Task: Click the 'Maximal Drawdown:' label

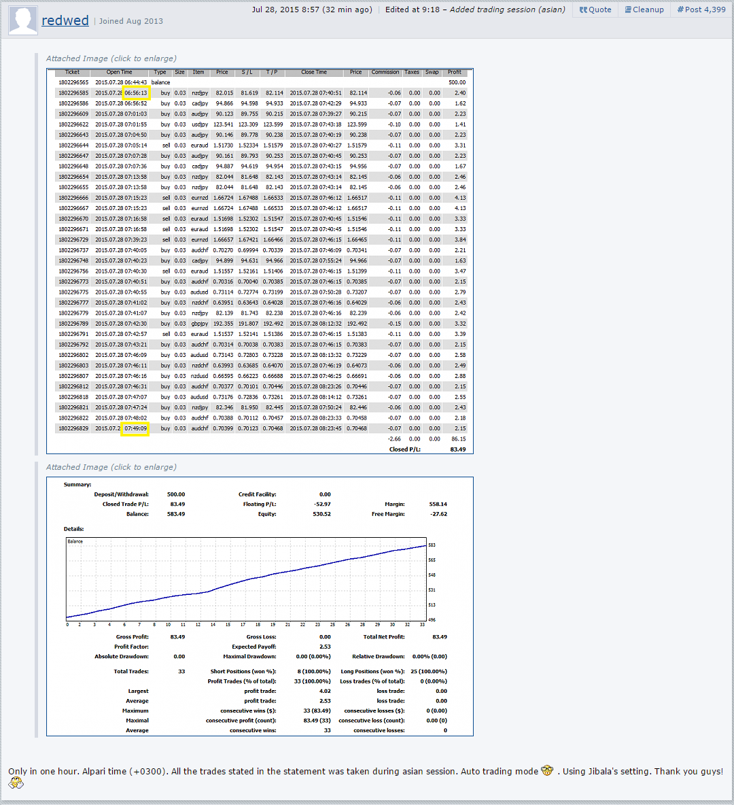Action: pyautogui.click(x=249, y=657)
